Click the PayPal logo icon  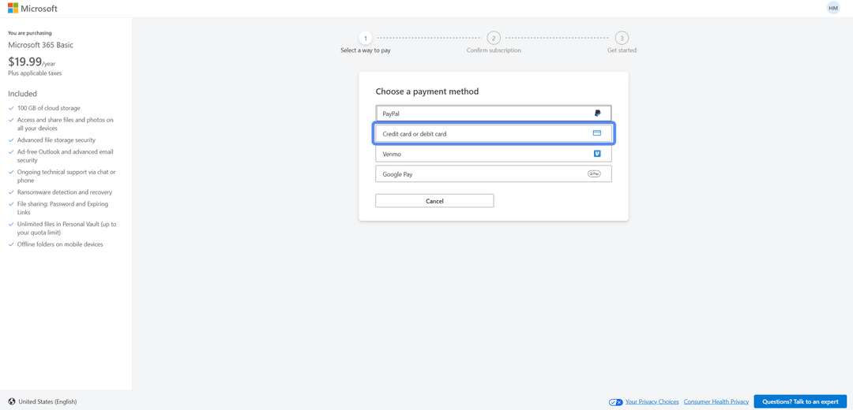597,114
